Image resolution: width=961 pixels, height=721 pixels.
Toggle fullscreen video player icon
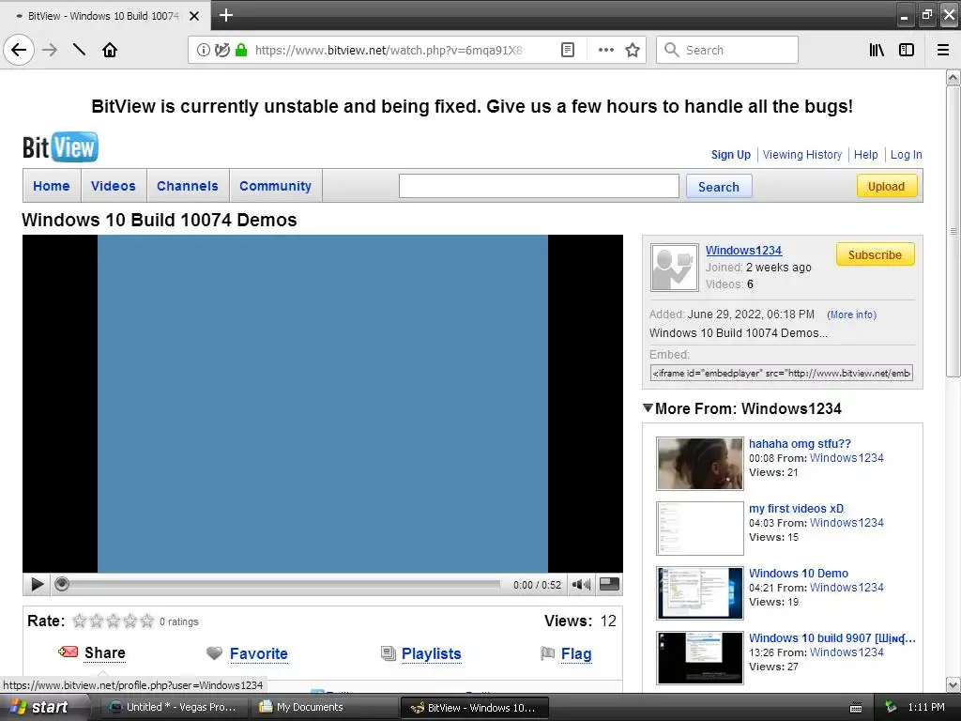pyautogui.click(x=608, y=584)
